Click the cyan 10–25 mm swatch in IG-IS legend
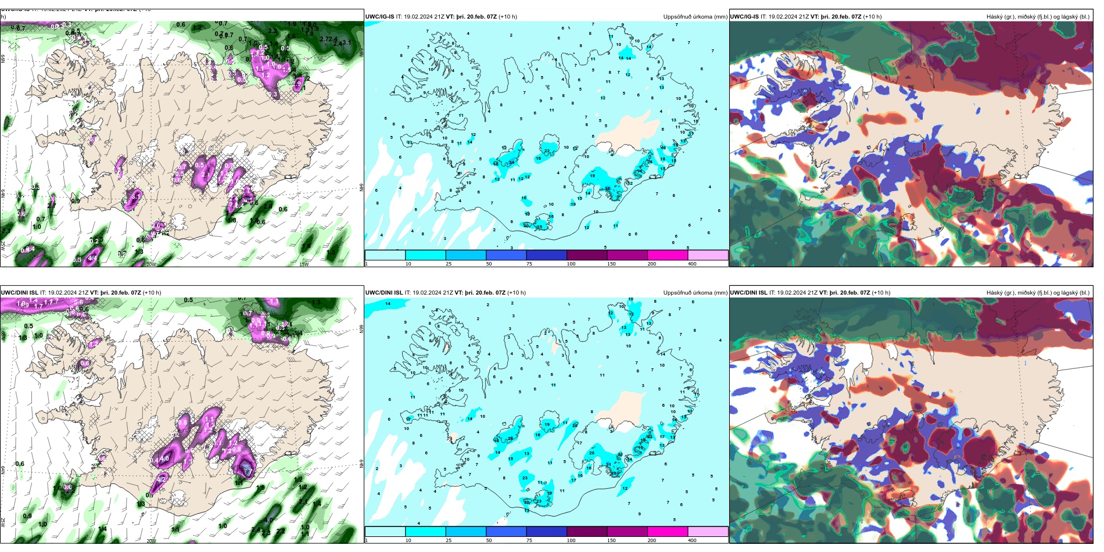The image size is (1104, 552). tap(425, 255)
